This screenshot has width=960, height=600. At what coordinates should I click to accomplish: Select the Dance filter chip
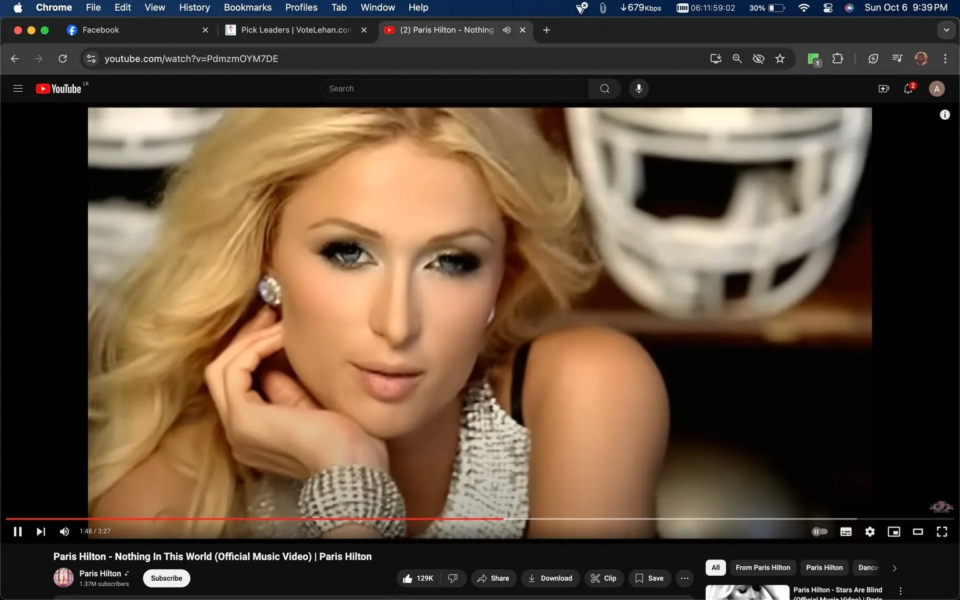point(867,567)
